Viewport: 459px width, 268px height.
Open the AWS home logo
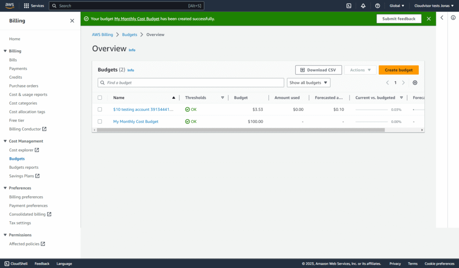click(9, 5)
